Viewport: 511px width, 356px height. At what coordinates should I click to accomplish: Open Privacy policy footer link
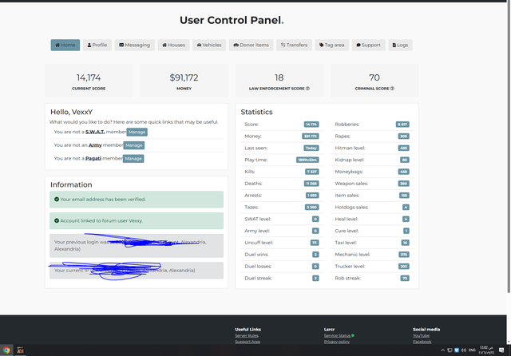tap(337, 342)
